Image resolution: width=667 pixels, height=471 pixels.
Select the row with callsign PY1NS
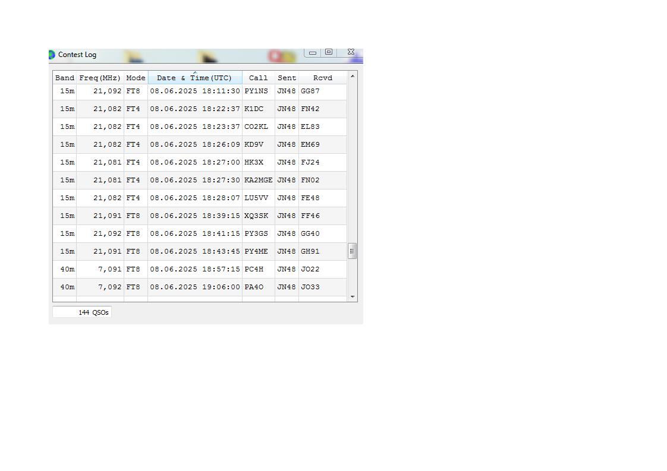point(256,91)
